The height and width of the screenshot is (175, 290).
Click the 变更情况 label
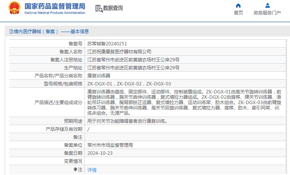73,161
